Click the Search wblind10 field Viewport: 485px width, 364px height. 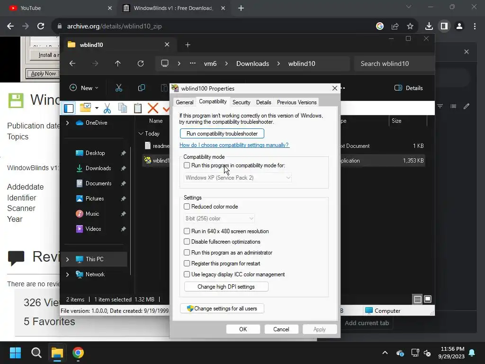click(x=394, y=64)
